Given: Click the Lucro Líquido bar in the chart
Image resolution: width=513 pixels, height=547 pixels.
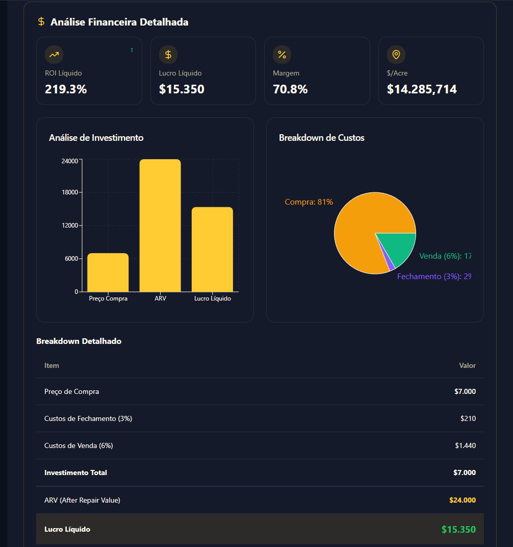Looking at the screenshot, I should pyautogui.click(x=213, y=249).
